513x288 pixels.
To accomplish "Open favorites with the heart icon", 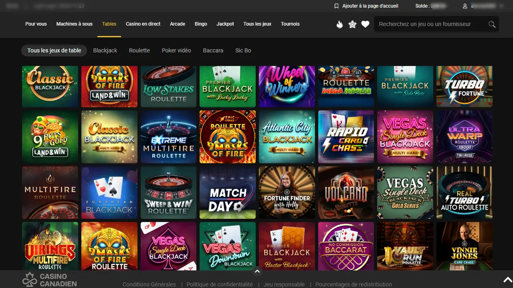I will coord(365,24).
